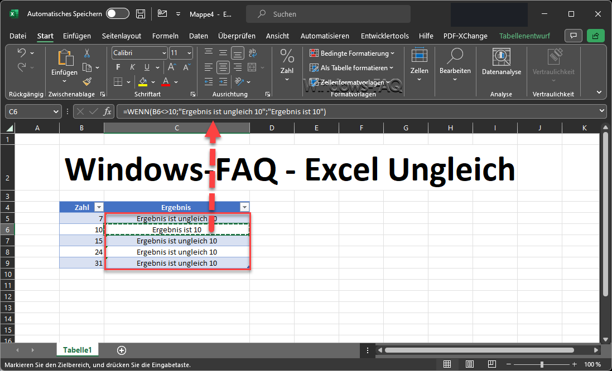
Task: Click the Copy icon in Zwischenablage
Action: 86,67
